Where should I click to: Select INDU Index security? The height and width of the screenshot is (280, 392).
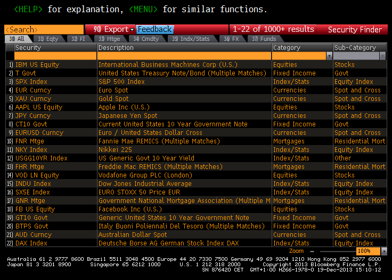pos(33,183)
